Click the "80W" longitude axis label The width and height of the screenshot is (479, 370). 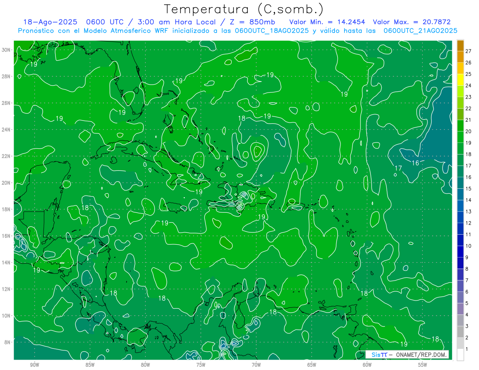pos(145,365)
